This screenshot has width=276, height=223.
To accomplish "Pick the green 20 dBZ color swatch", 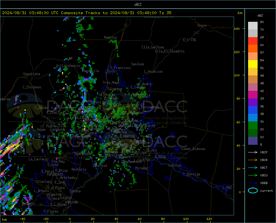I will (253, 125).
